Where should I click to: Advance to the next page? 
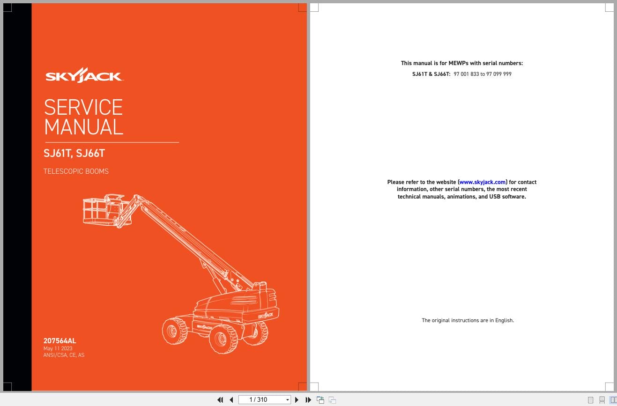tap(297, 399)
